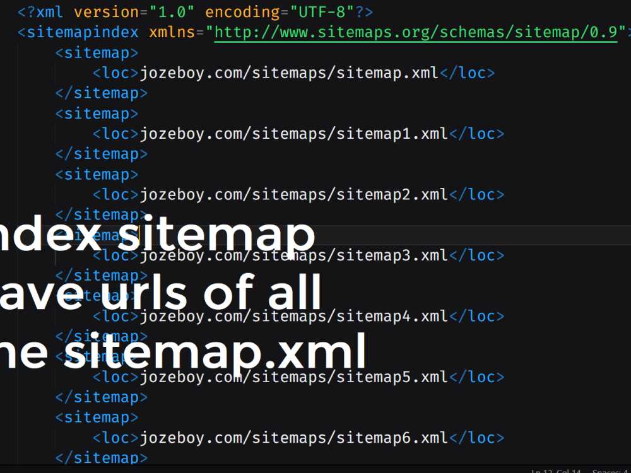Viewport: 631px width, 473px height.
Task: Place cursor on the XML declaration line
Action: click(x=189, y=11)
